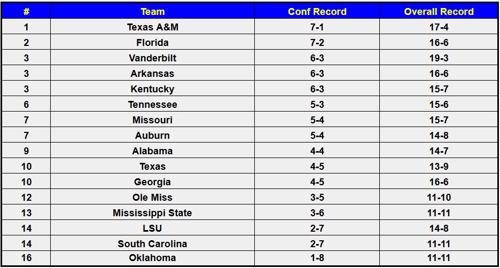The image size is (500, 268).
Task: Click the Conf Record column header
Action: click(317, 11)
